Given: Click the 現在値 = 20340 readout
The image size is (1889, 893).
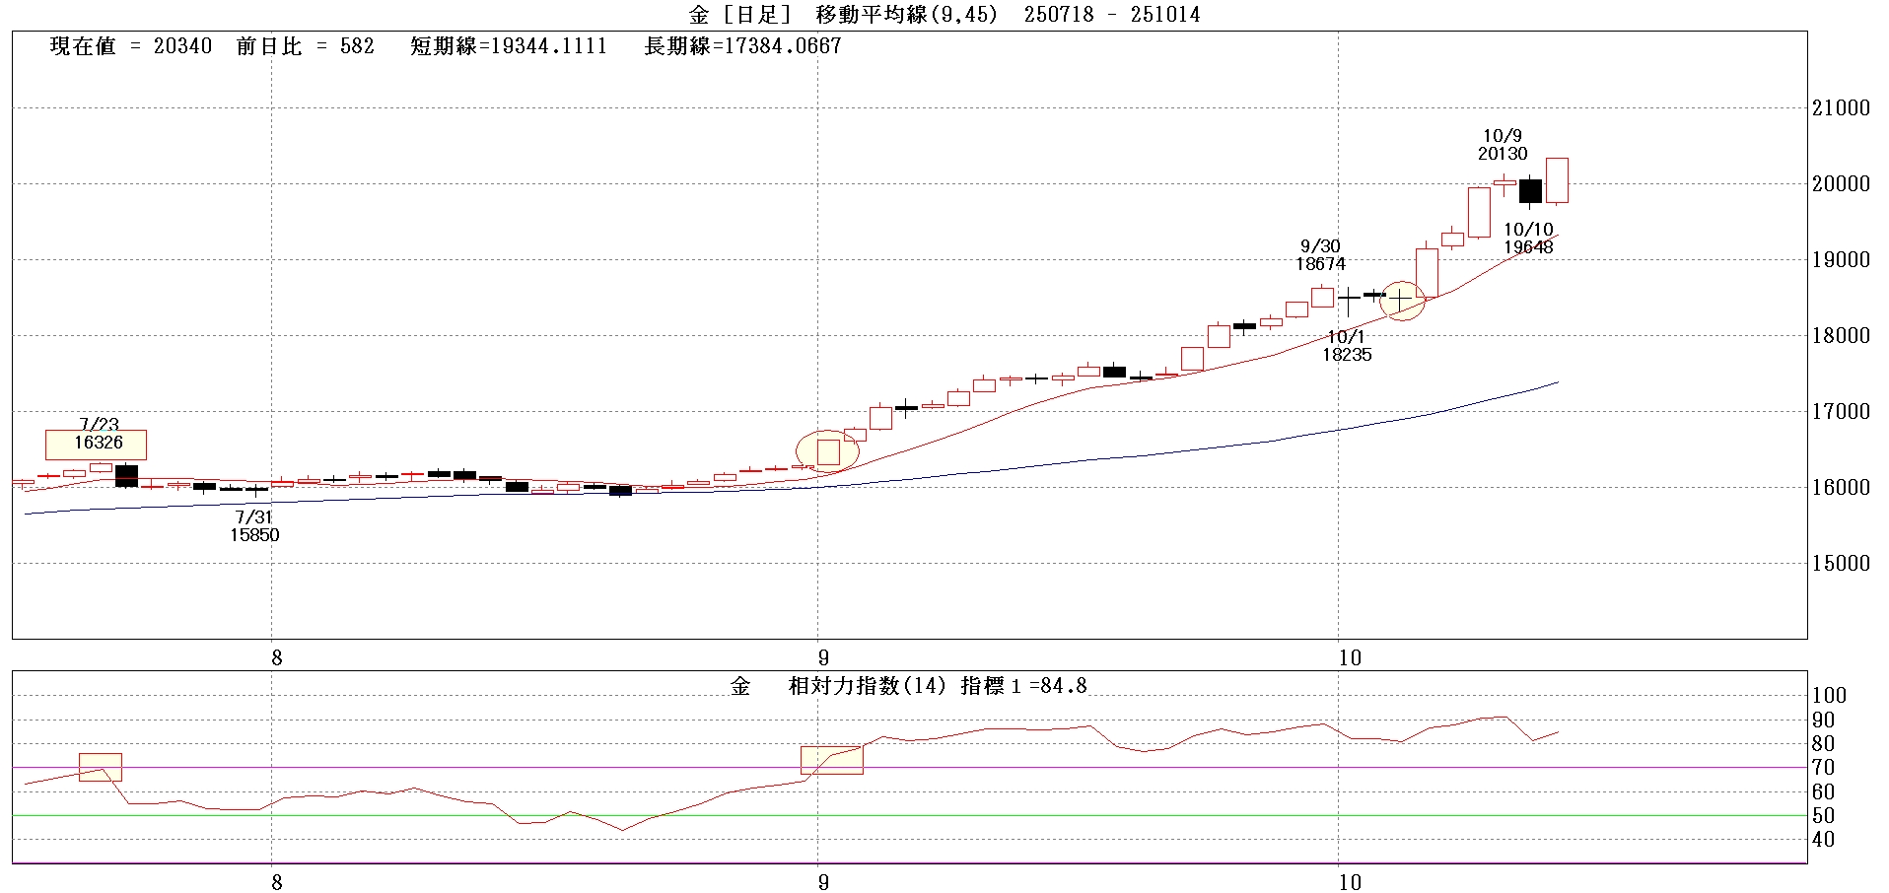Looking at the screenshot, I should (131, 46).
